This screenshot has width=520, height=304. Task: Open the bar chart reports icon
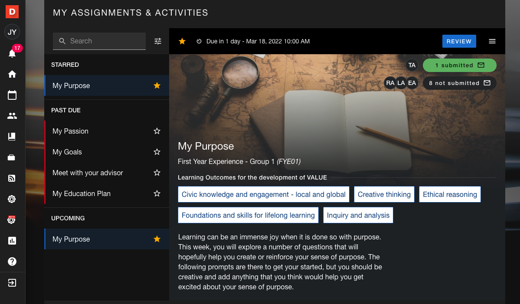12,241
